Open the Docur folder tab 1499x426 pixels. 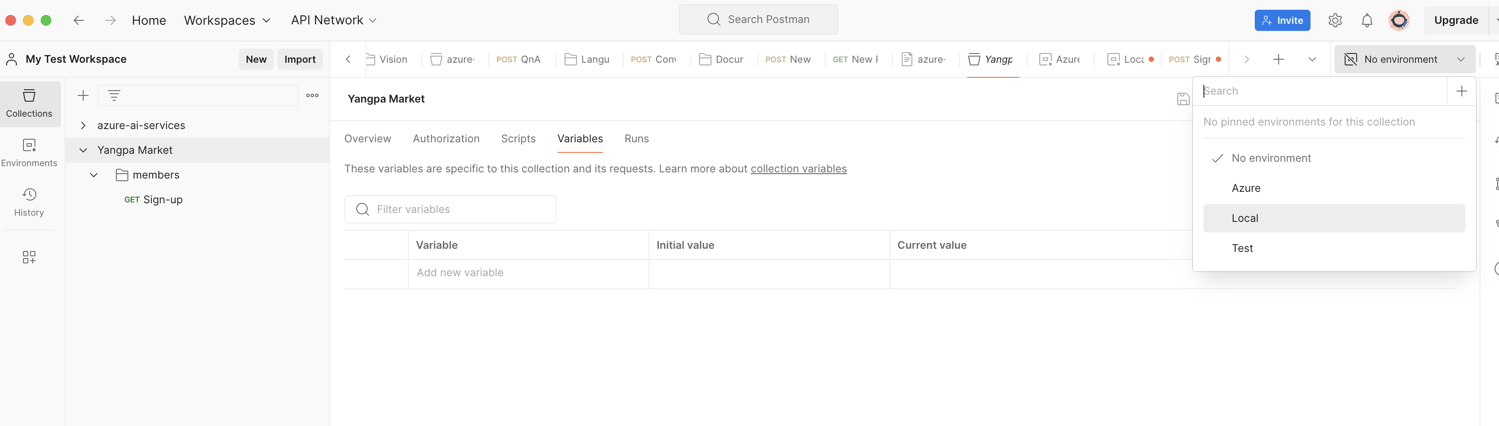pos(722,59)
